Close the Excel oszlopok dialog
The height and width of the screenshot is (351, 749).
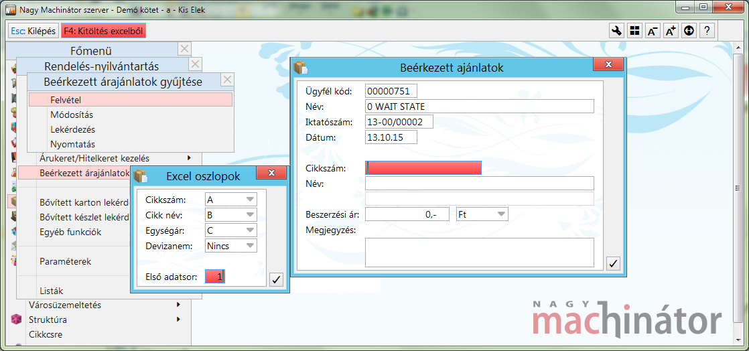point(271,173)
